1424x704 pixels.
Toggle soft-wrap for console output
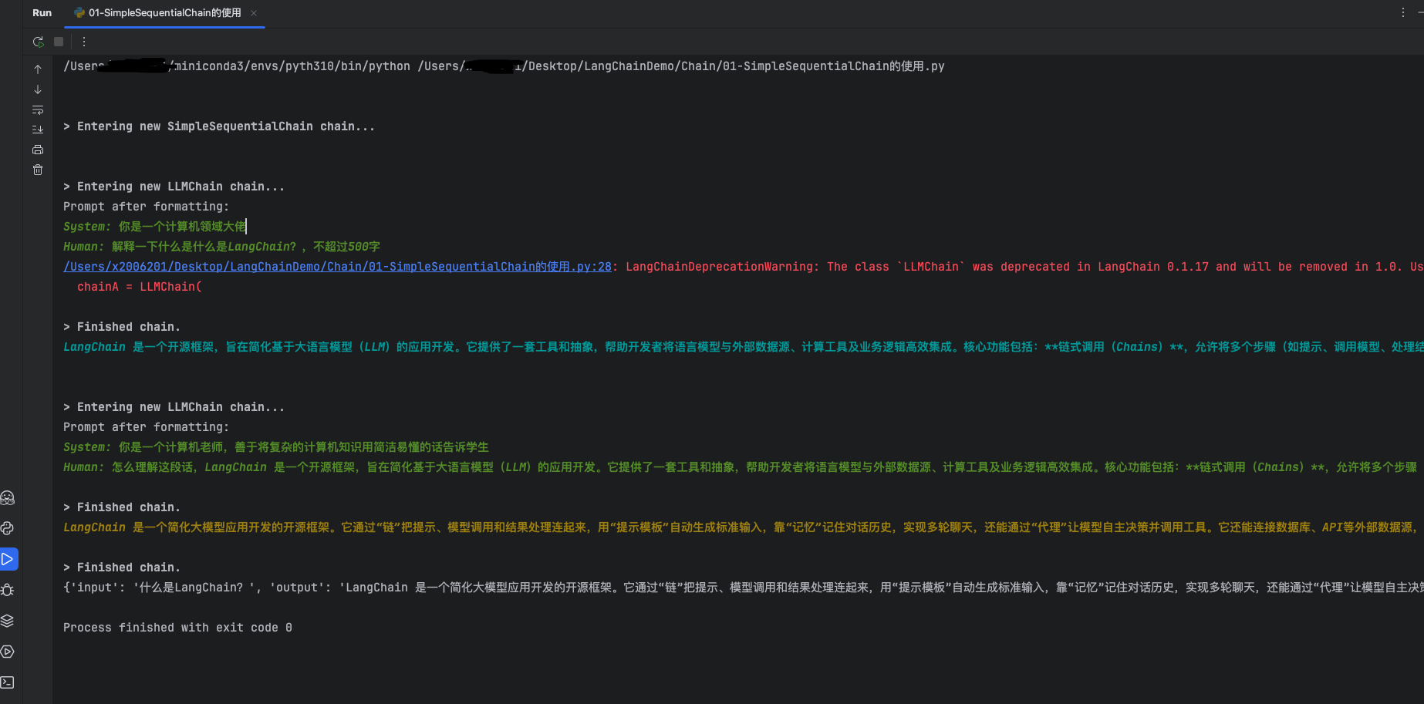pos(38,109)
